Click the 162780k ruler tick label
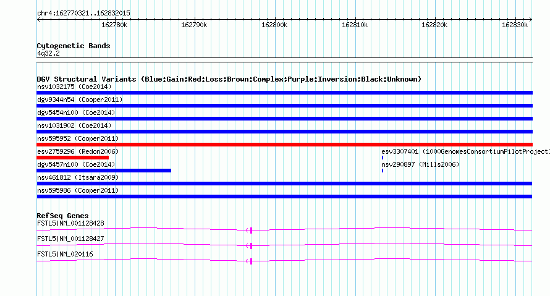Viewport: 550px width, 296px height. 114,25
